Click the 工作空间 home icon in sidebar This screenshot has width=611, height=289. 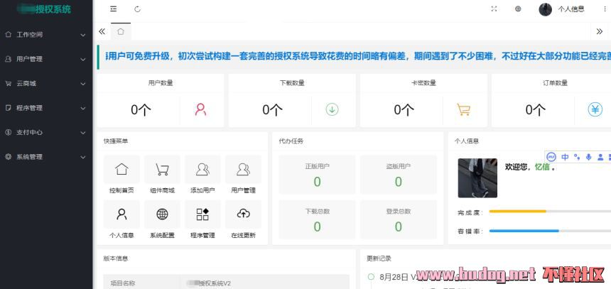(9, 34)
